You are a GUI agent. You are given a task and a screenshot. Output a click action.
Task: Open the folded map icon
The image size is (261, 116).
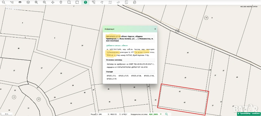[x=110, y=2]
